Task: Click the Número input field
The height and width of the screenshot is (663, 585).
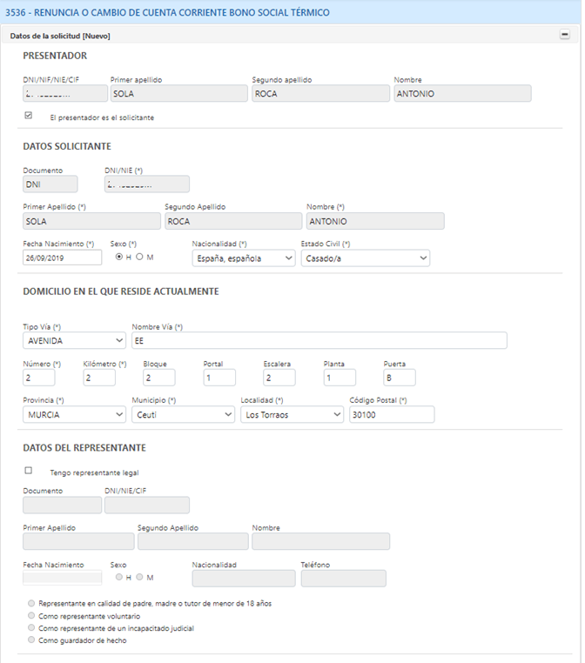Action: [x=39, y=378]
